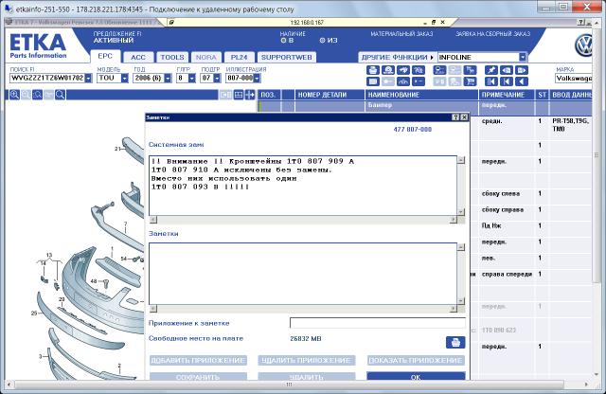606x394 pixels.
Task: Click the Заметки dialog close button
Action: (464, 117)
